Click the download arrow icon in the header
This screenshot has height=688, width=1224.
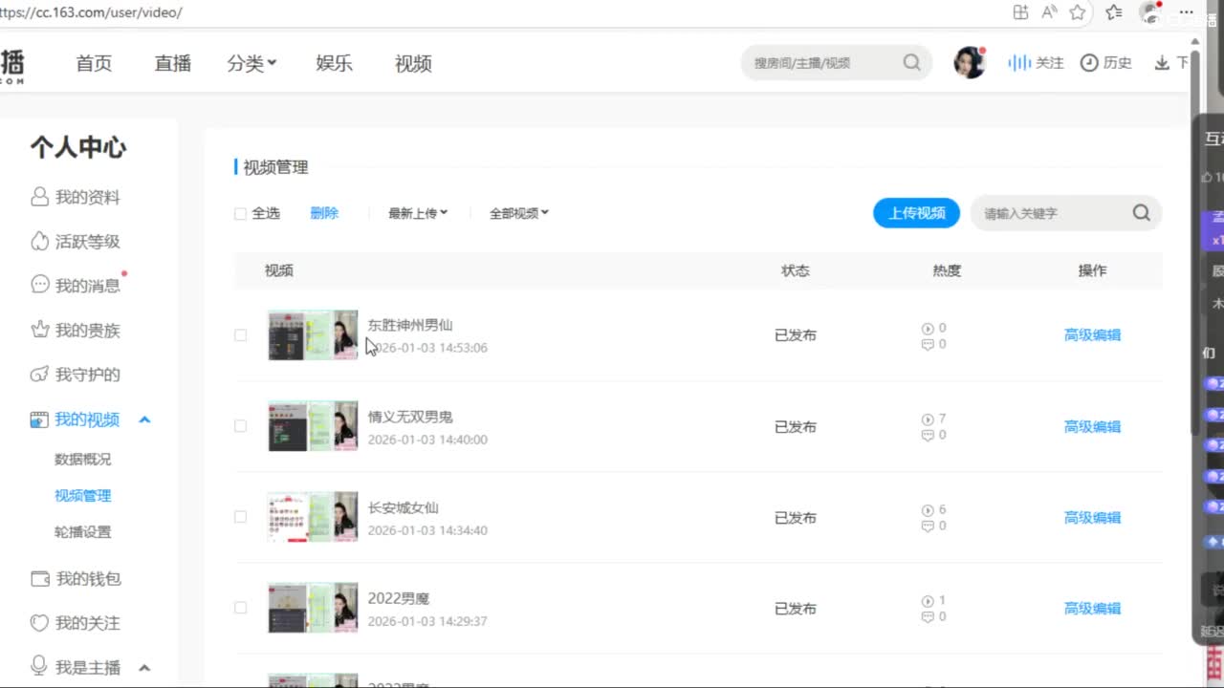click(x=1162, y=63)
